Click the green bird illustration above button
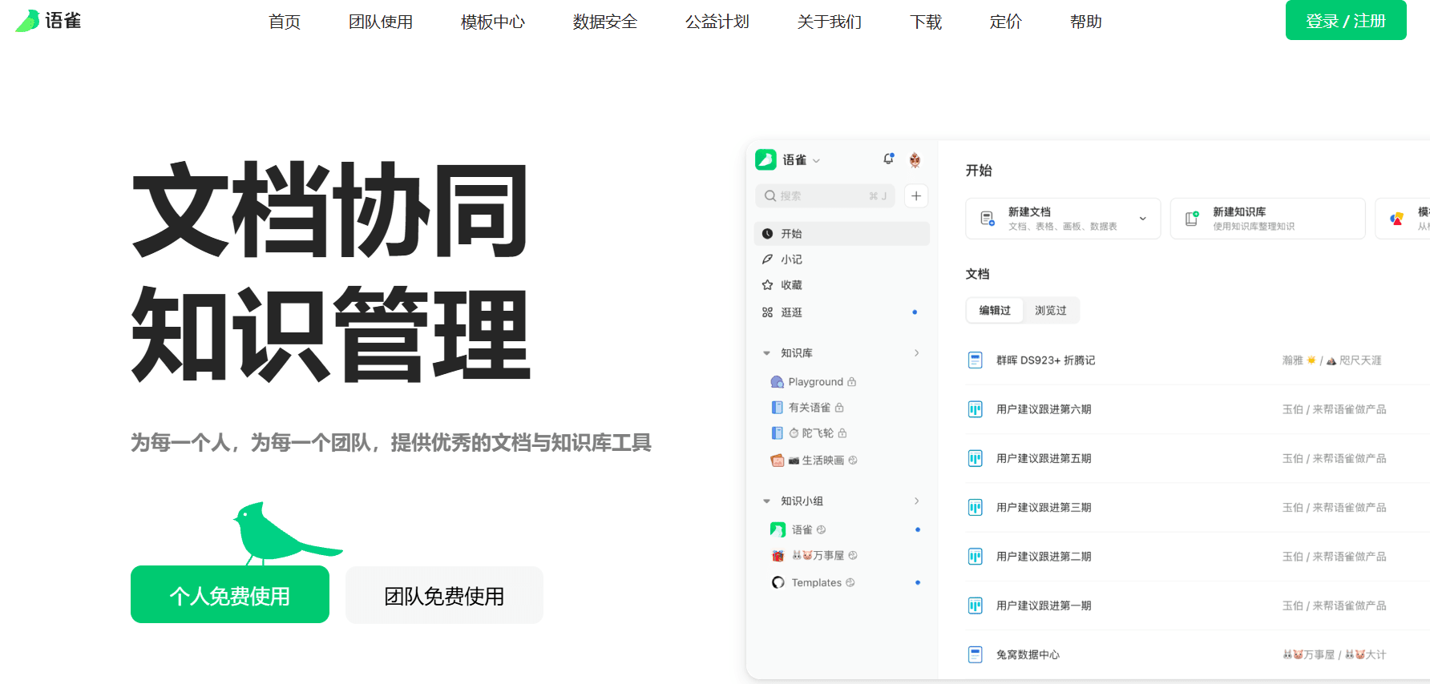The height and width of the screenshot is (684, 1430). coord(287,533)
